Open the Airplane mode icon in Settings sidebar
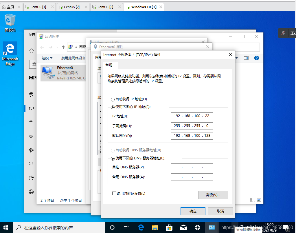Screen dimensions: 296x233 [x=31, y=150]
